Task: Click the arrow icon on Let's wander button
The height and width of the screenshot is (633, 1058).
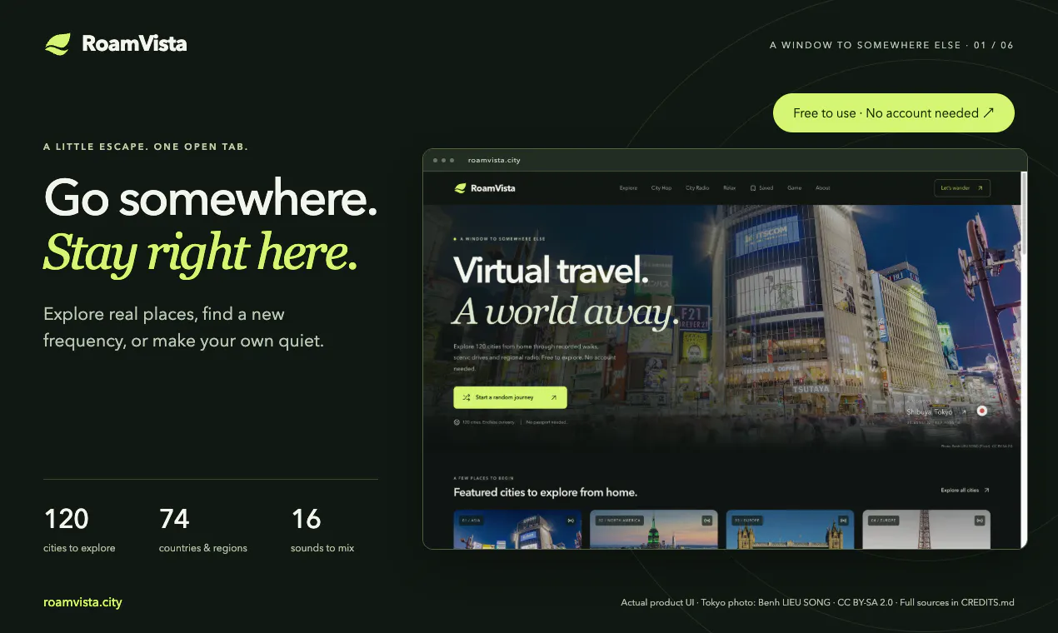Action: [x=980, y=188]
